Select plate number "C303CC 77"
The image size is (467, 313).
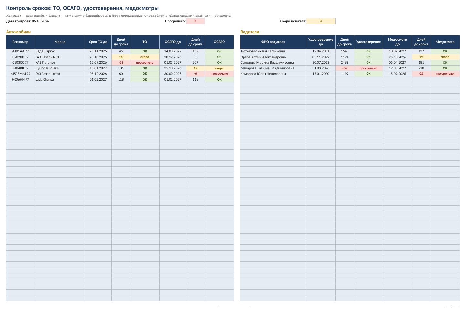click(20, 63)
